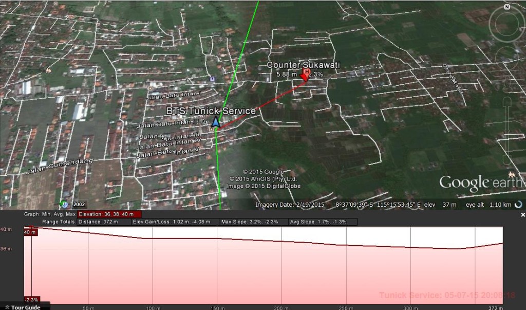
Task: Select the blue BTS Tunick Service placemark icon
Action: tap(216, 122)
